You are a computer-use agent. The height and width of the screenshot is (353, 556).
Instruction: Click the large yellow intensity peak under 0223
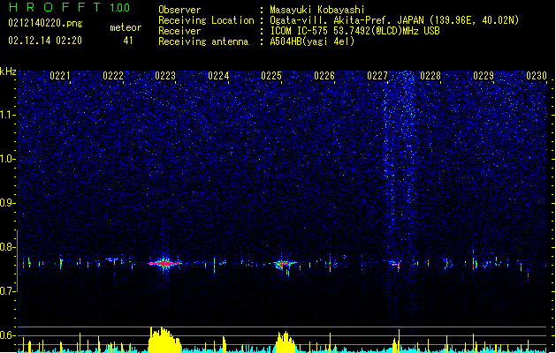164,340
